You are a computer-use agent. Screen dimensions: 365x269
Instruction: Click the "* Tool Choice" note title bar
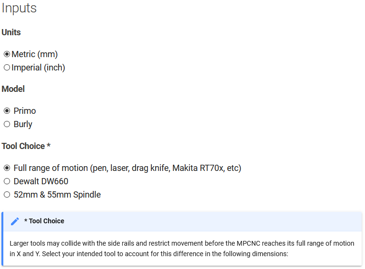pyautogui.click(x=183, y=221)
